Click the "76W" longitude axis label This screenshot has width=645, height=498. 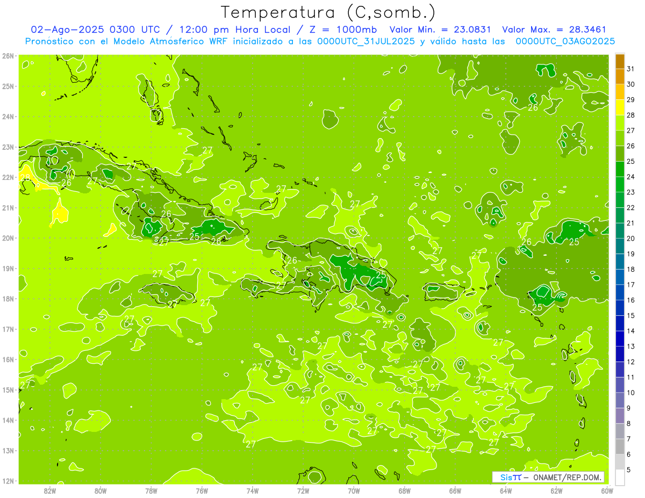(202, 490)
